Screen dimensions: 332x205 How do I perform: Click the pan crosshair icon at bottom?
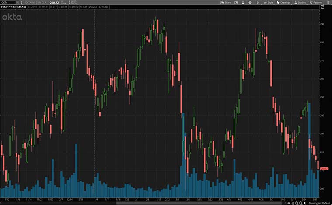pos(293,203)
